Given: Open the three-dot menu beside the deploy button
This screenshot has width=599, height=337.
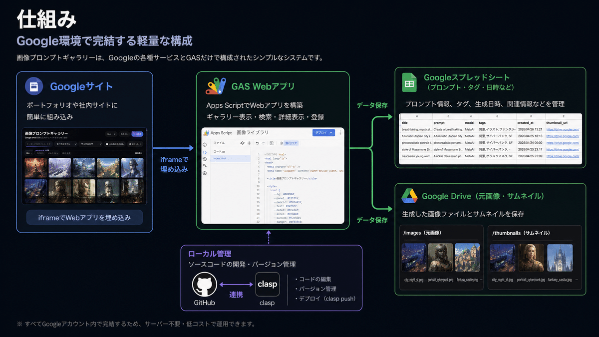Looking at the screenshot, I should click(340, 133).
